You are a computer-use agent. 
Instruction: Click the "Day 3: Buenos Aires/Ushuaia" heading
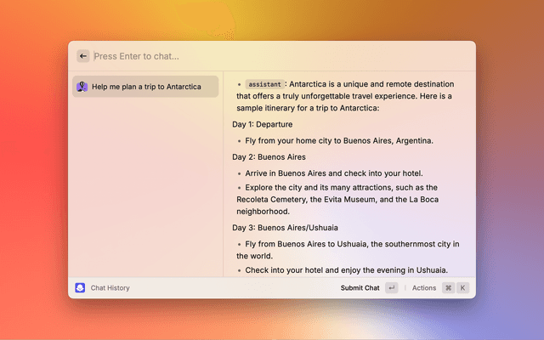pyautogui.click(x=285, y=228)
